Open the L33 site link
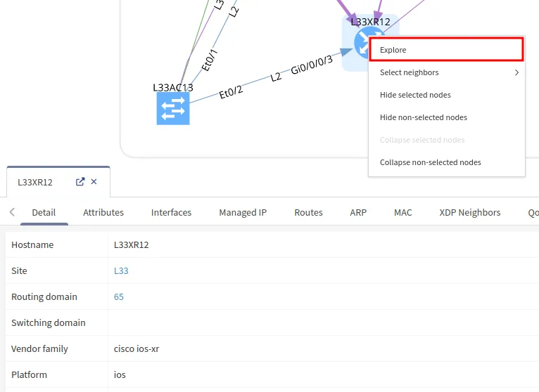This screenshot has width=539, height=392. [121, 270]
